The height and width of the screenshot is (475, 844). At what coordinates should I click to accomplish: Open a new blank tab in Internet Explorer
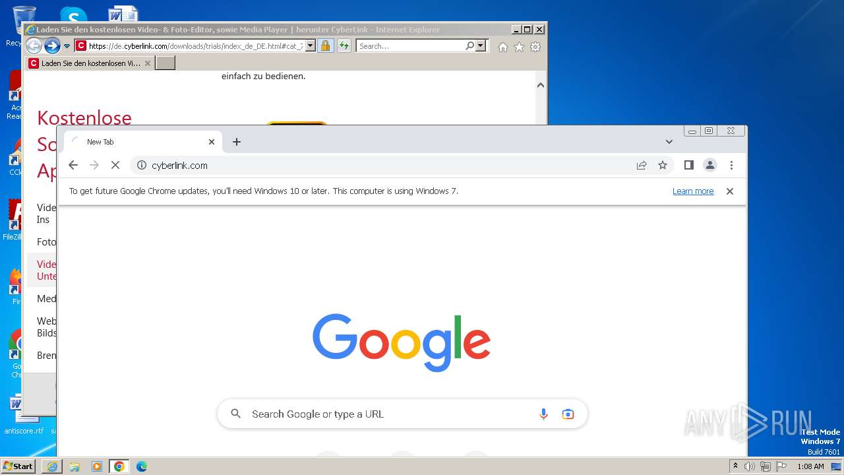(x=165, y=63)
